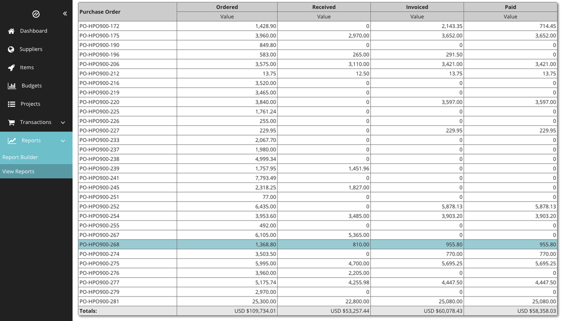Viewport: 561px width, 321px height.
Task: Click the Dashboard home icon
Action: (11, 31)
